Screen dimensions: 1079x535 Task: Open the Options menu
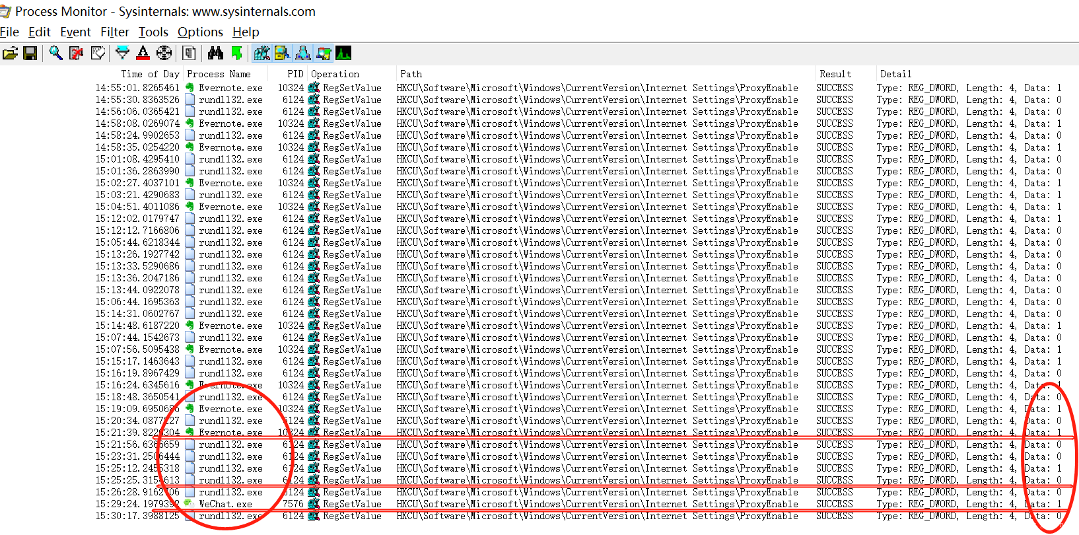200,32
